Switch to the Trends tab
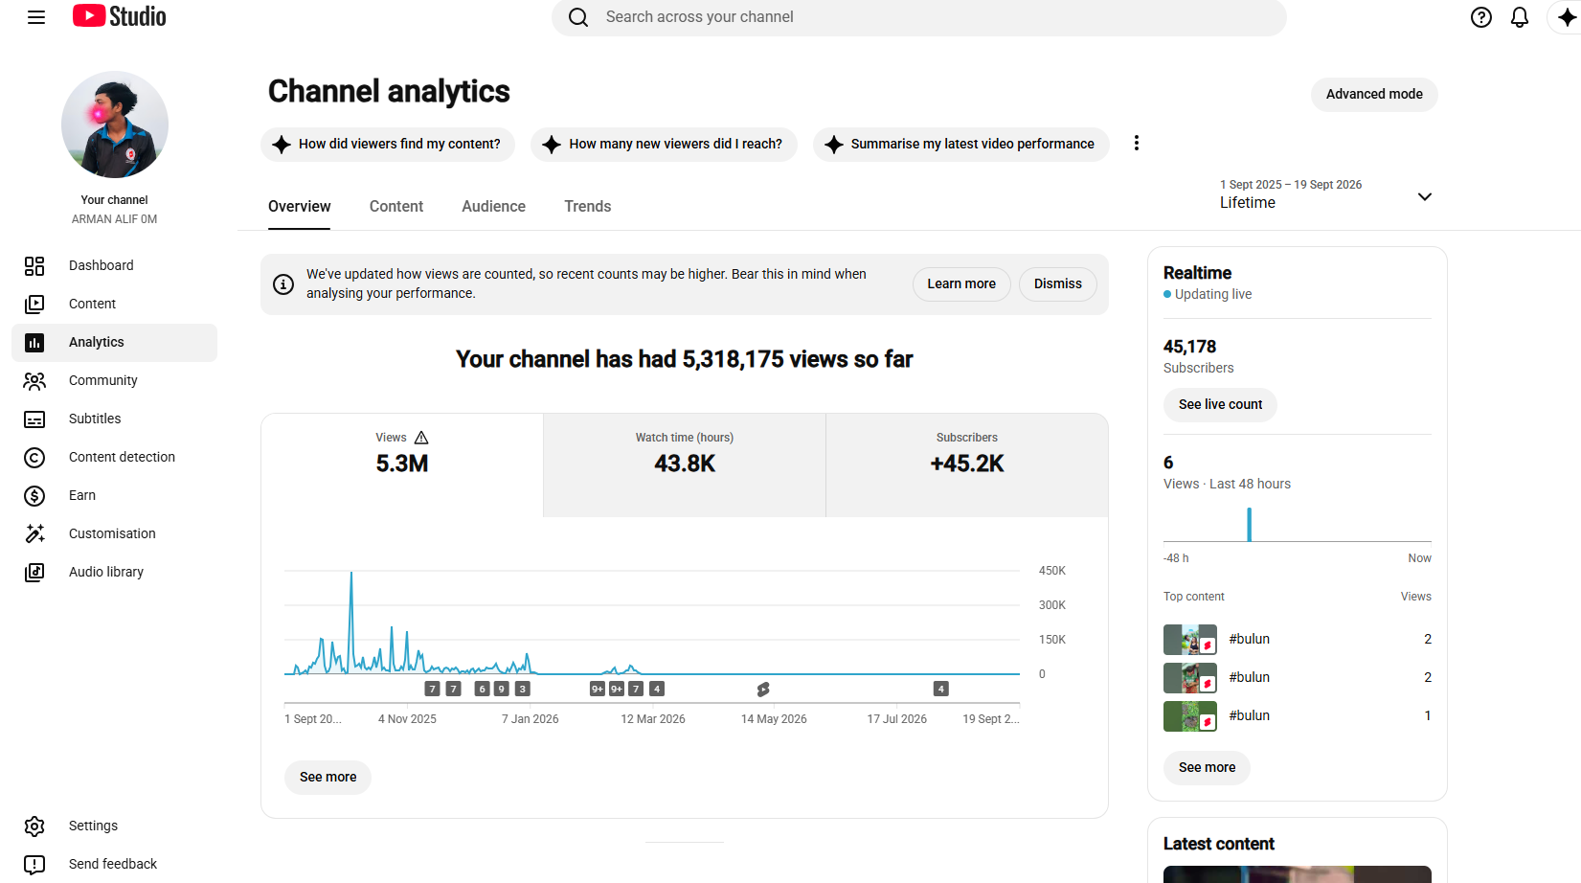Screen dimensions: 1581x883 point(587,207)
